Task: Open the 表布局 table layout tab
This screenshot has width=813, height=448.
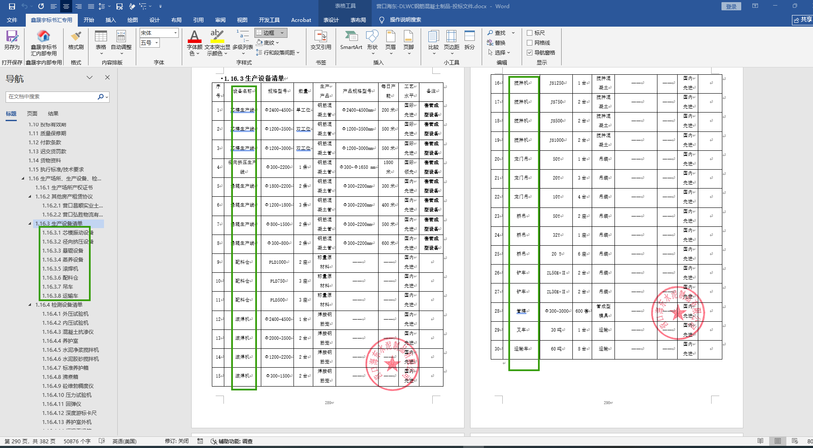Action: coord(358,20)
